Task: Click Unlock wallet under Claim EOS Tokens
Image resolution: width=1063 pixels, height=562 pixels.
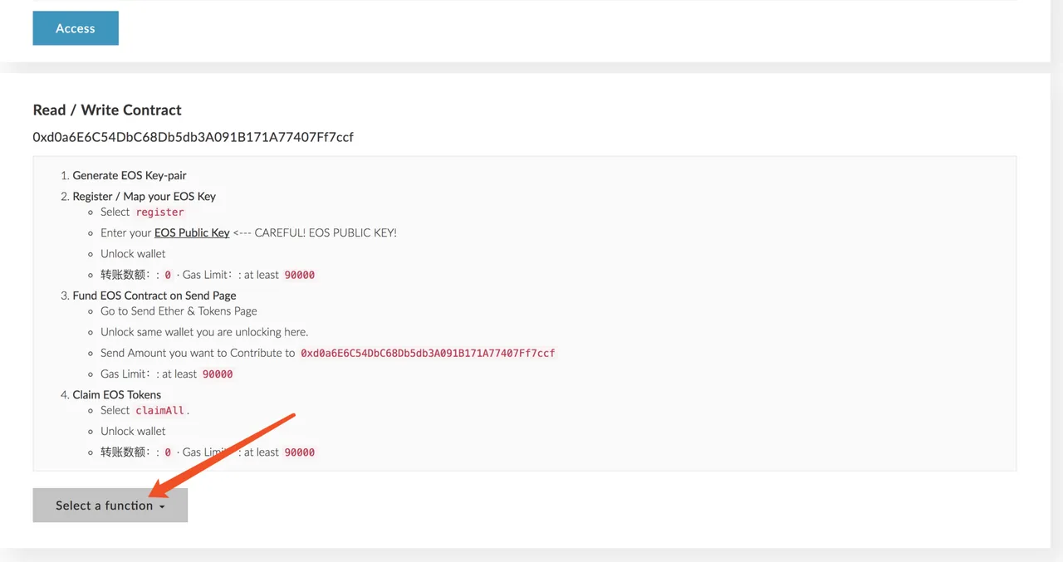Action: (x=133, y=431)
